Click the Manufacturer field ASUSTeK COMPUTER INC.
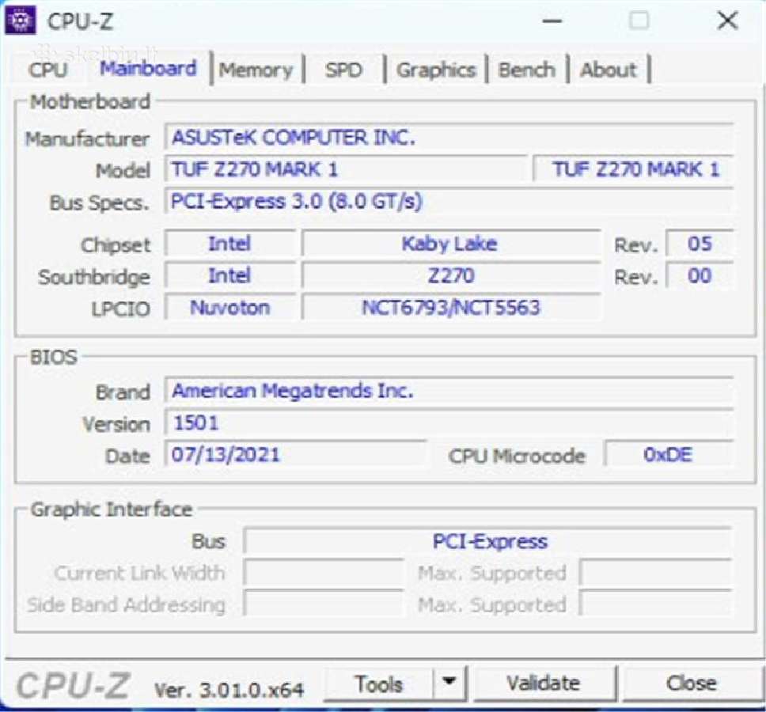Viewport: 766px width, 712px height. click(x=449, y=138)
